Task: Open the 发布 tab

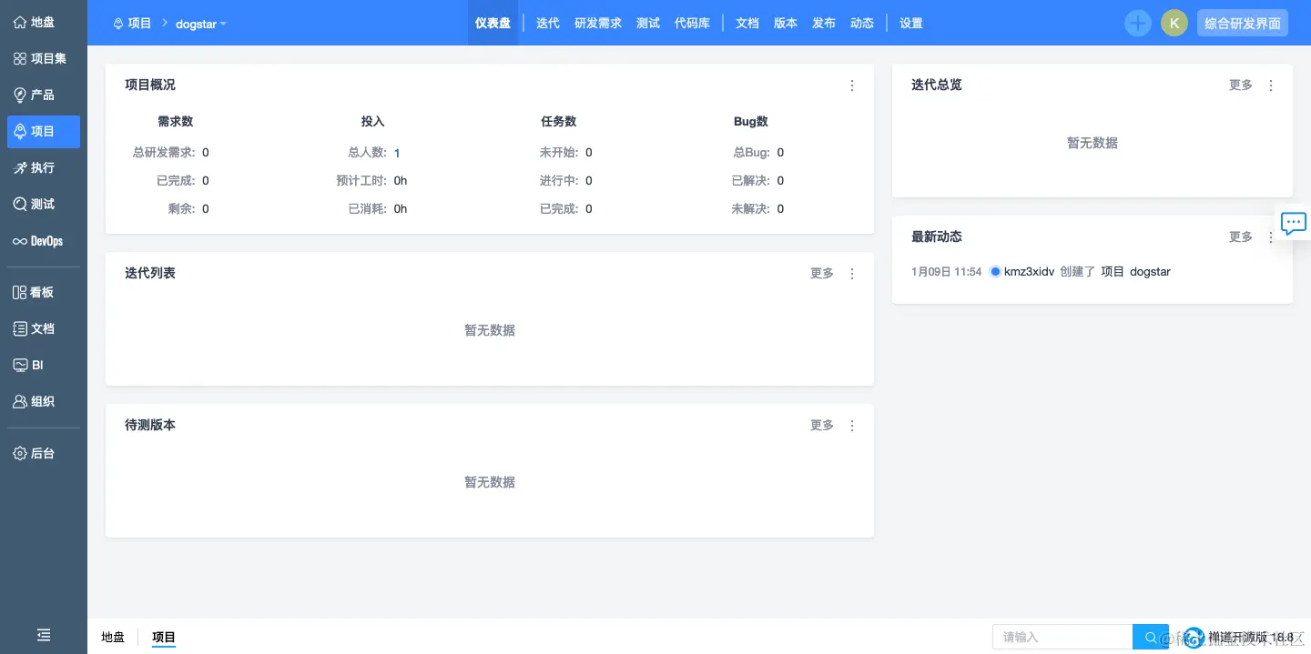Action: 824,23
